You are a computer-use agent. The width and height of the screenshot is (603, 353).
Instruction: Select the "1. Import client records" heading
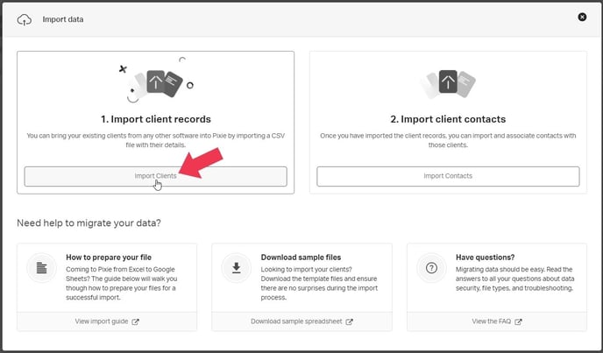155,119
